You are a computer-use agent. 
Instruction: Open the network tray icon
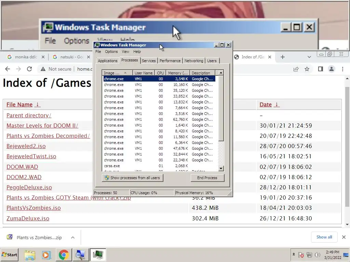pos(309,255)
